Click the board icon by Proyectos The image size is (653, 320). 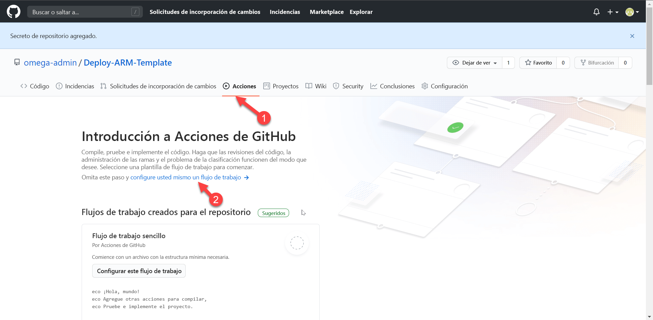pos(267,86)
